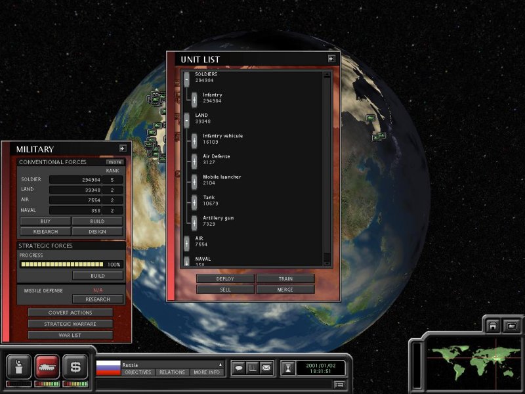Click the SELL button
Viewport: 525px width, 394px height.
pos(225,290)
